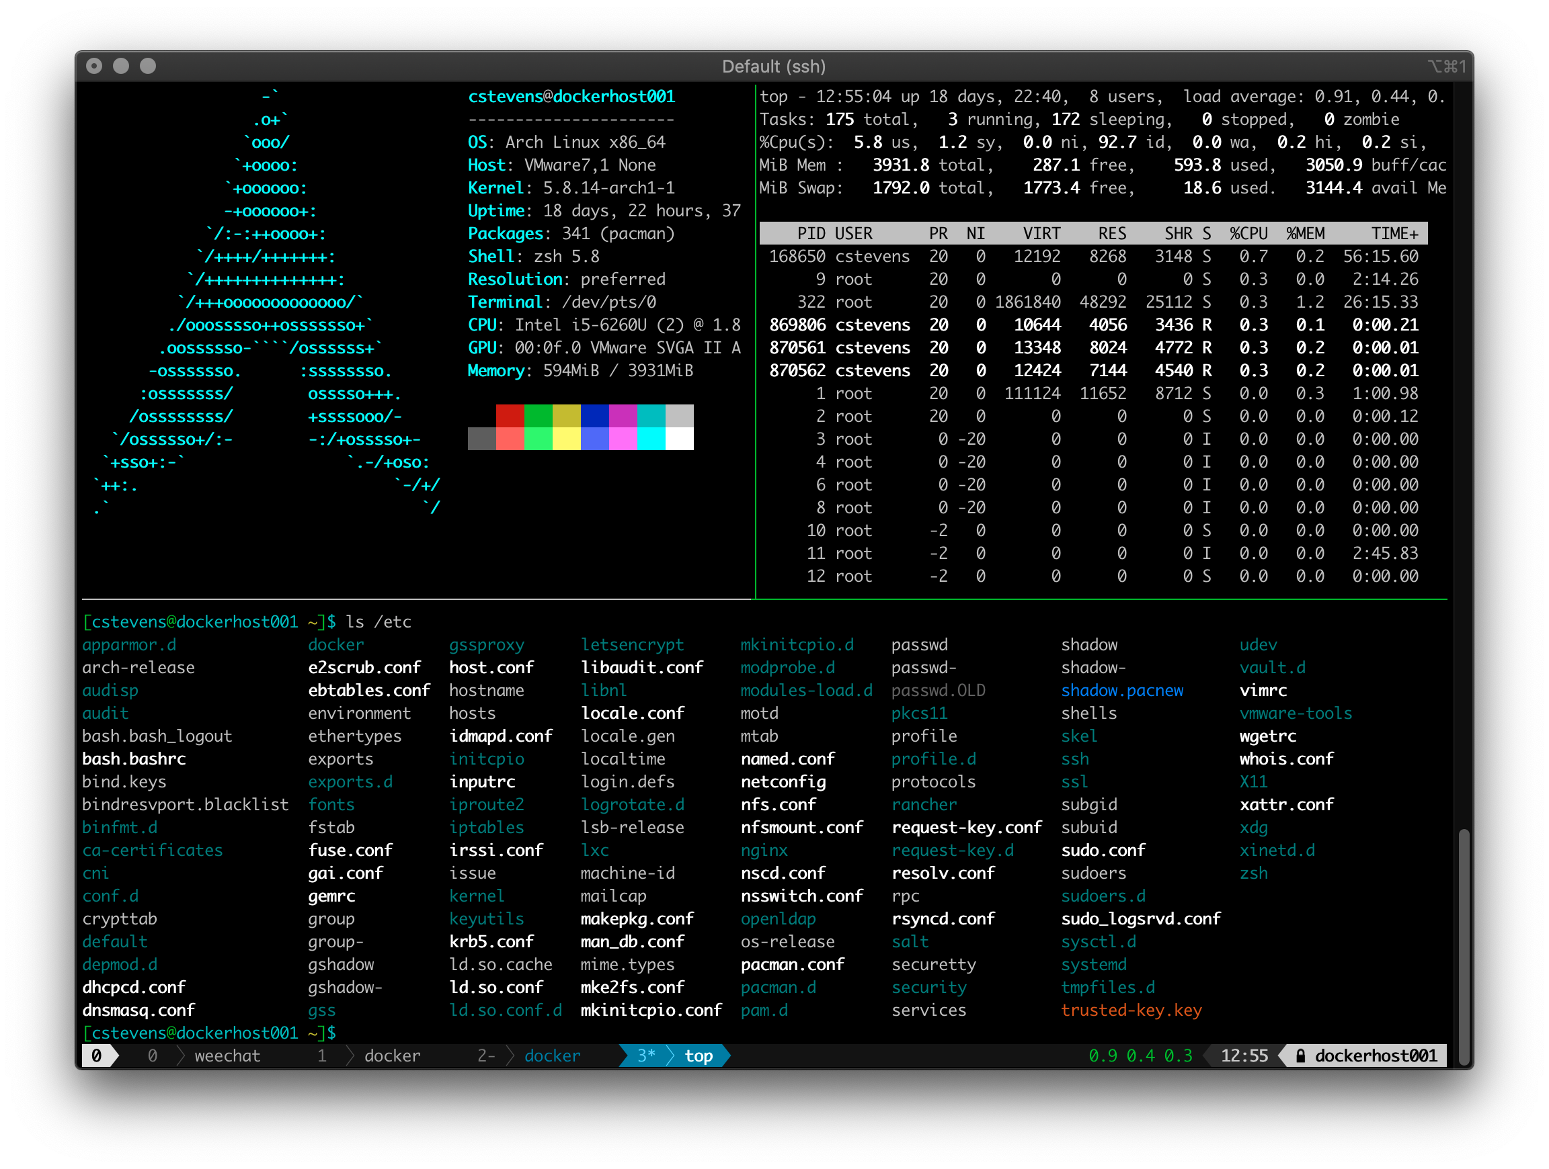Click the MiB Swap line in top
1549x1169 pixels.
click(1102, 187)
